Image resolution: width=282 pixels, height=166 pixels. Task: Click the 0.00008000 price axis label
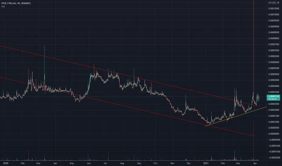[274, 38]
